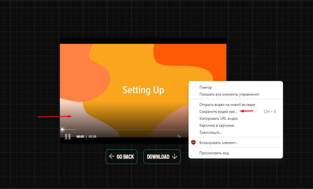
Task: Click the down arrow icon on Download
Action: click(x=175, y=157)
